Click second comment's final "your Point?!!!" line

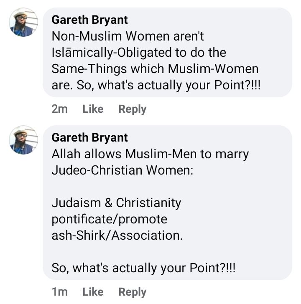tap(143, 268)
